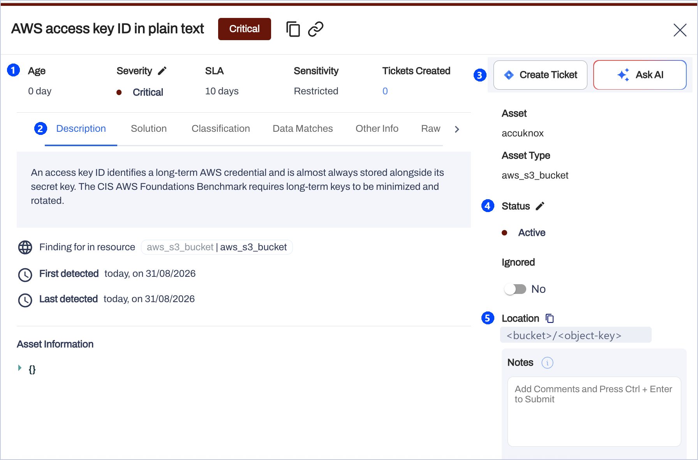Screen dimensions: 698x460
Task: Copy link to finding with chain icon
Action: pyautogui.click(x=316, y=29)
